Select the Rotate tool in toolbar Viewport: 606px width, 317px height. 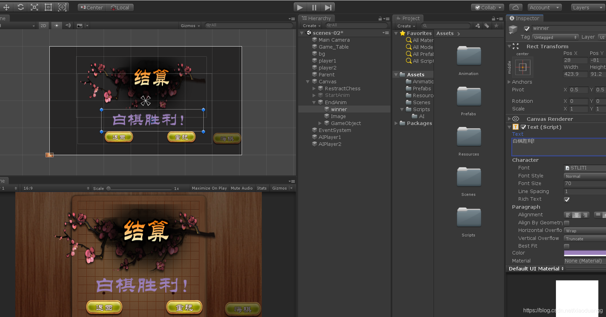[21, 7]
